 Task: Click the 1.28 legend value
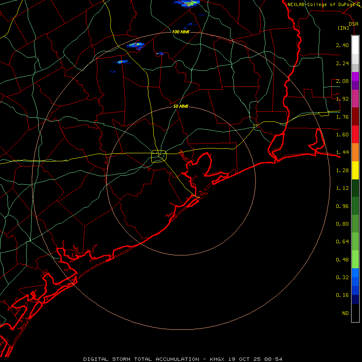[342, 171]
